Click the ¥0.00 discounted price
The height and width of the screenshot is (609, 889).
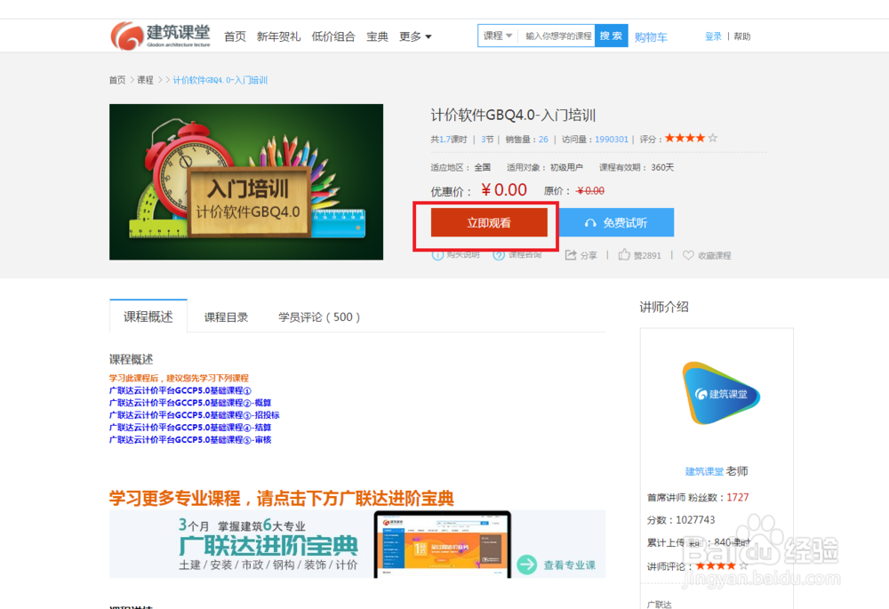click(504, 190)
